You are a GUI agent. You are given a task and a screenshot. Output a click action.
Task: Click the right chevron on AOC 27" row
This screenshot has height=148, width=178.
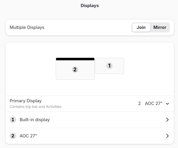167,136
